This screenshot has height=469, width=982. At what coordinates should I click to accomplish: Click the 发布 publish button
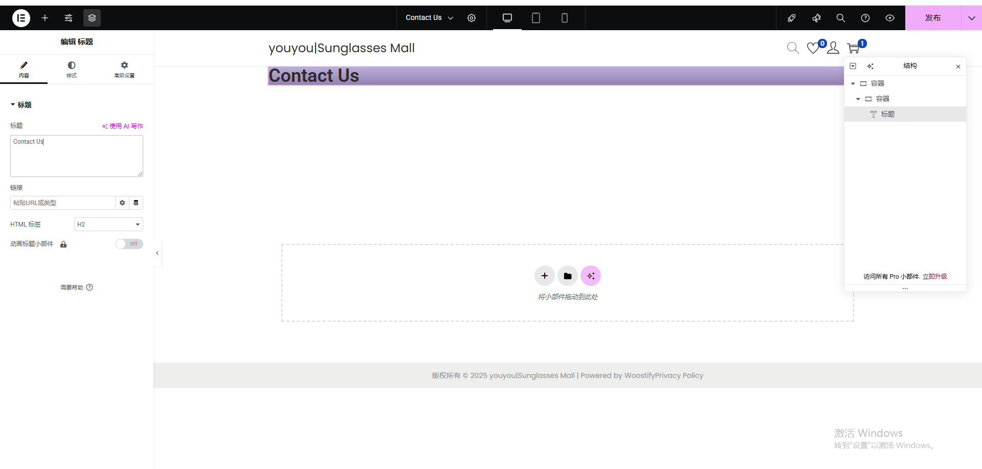[932, 18]
